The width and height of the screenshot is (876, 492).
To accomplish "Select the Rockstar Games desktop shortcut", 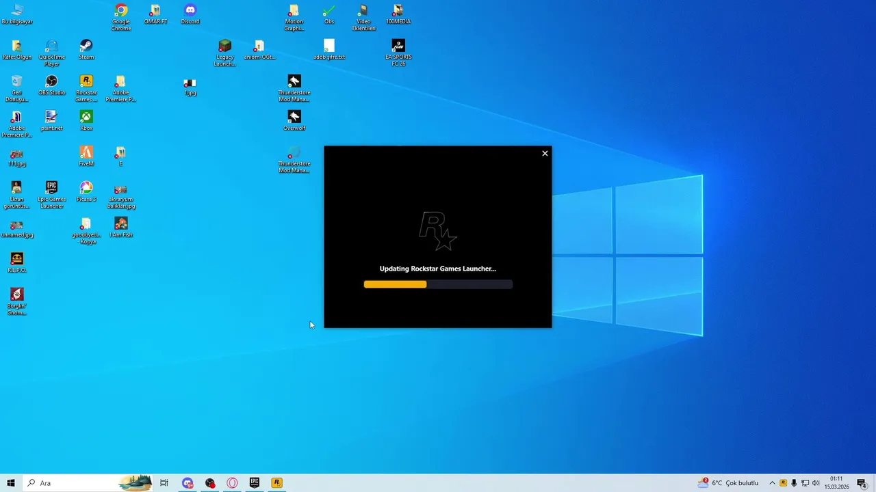I will (86, 88).
